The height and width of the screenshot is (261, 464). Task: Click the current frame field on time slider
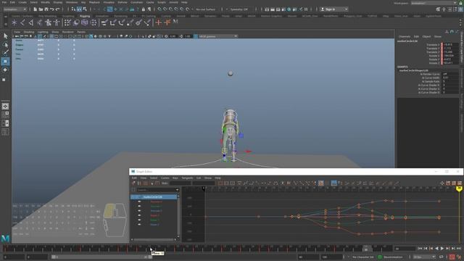point(405,249)
